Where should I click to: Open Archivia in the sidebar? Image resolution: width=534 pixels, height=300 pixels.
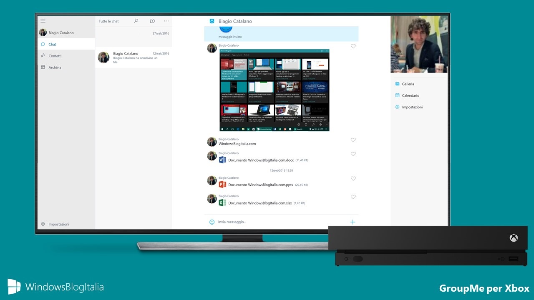click(x=66, y=67)
